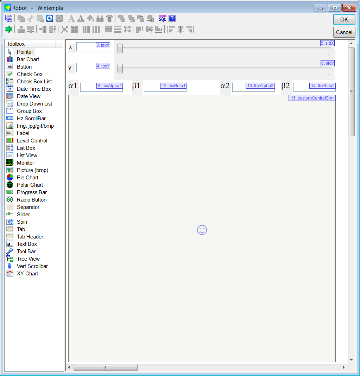Click the screw properties icon
This screenshot has height=376, width=360.
(109, 18)
